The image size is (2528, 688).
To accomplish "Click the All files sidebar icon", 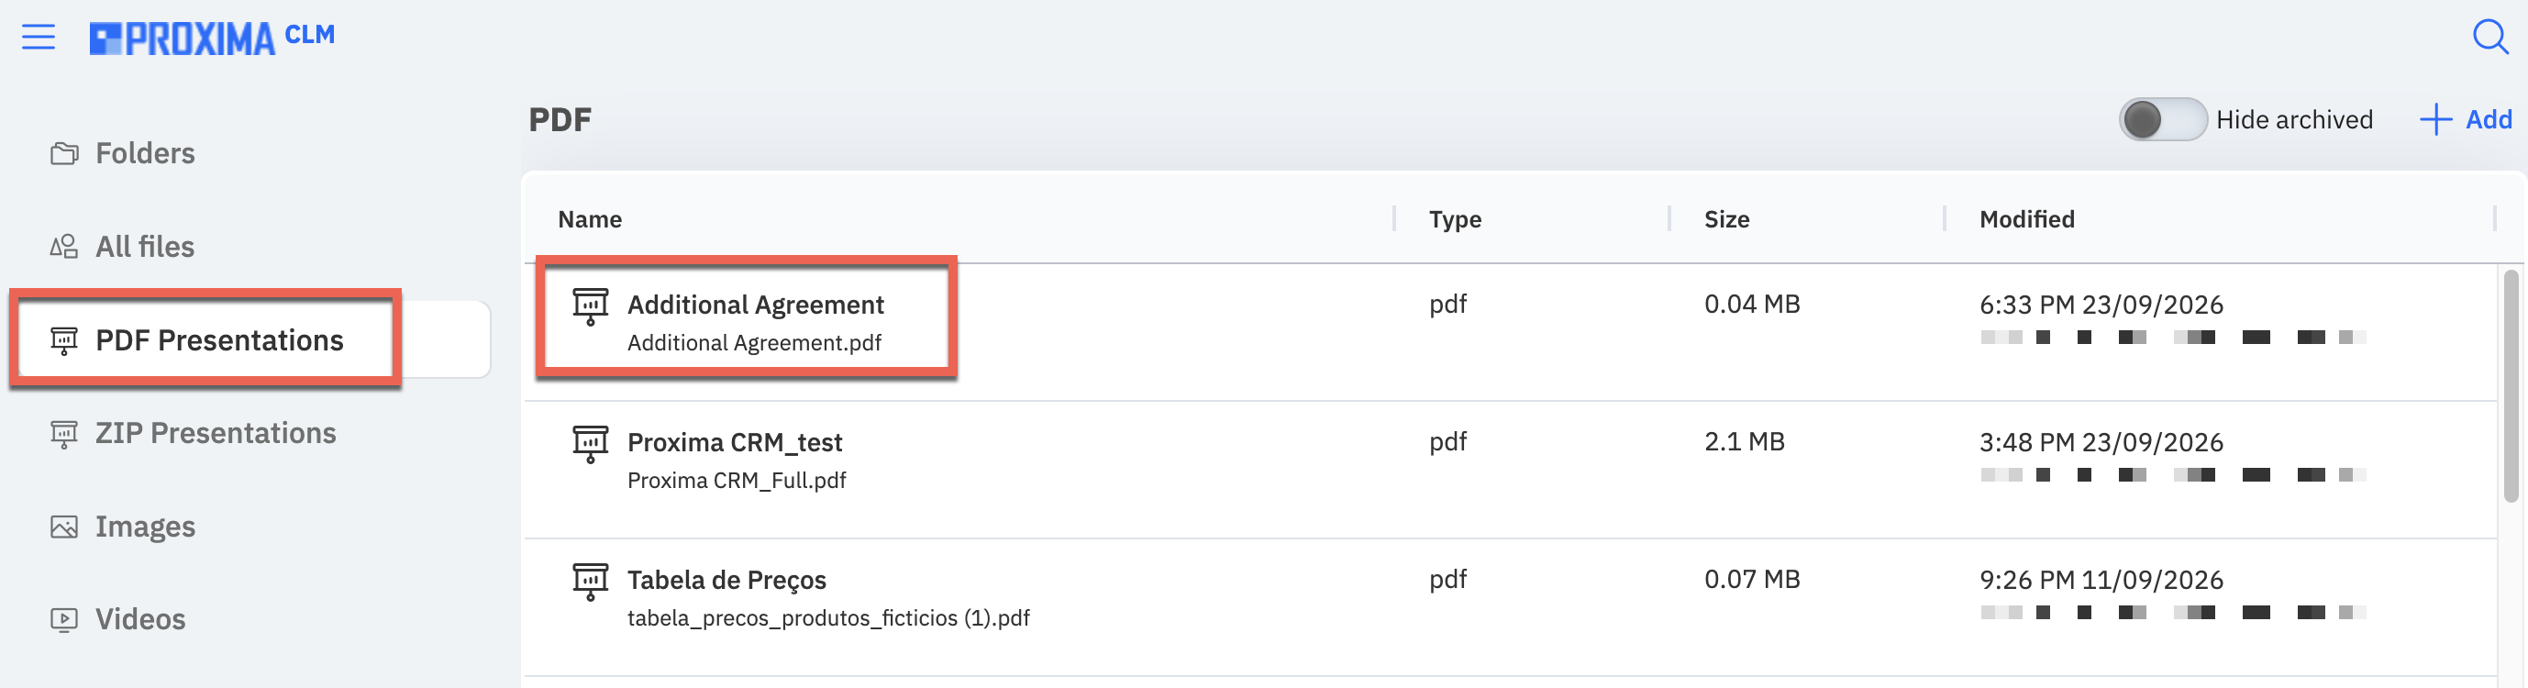I will [x=64, y=247].
